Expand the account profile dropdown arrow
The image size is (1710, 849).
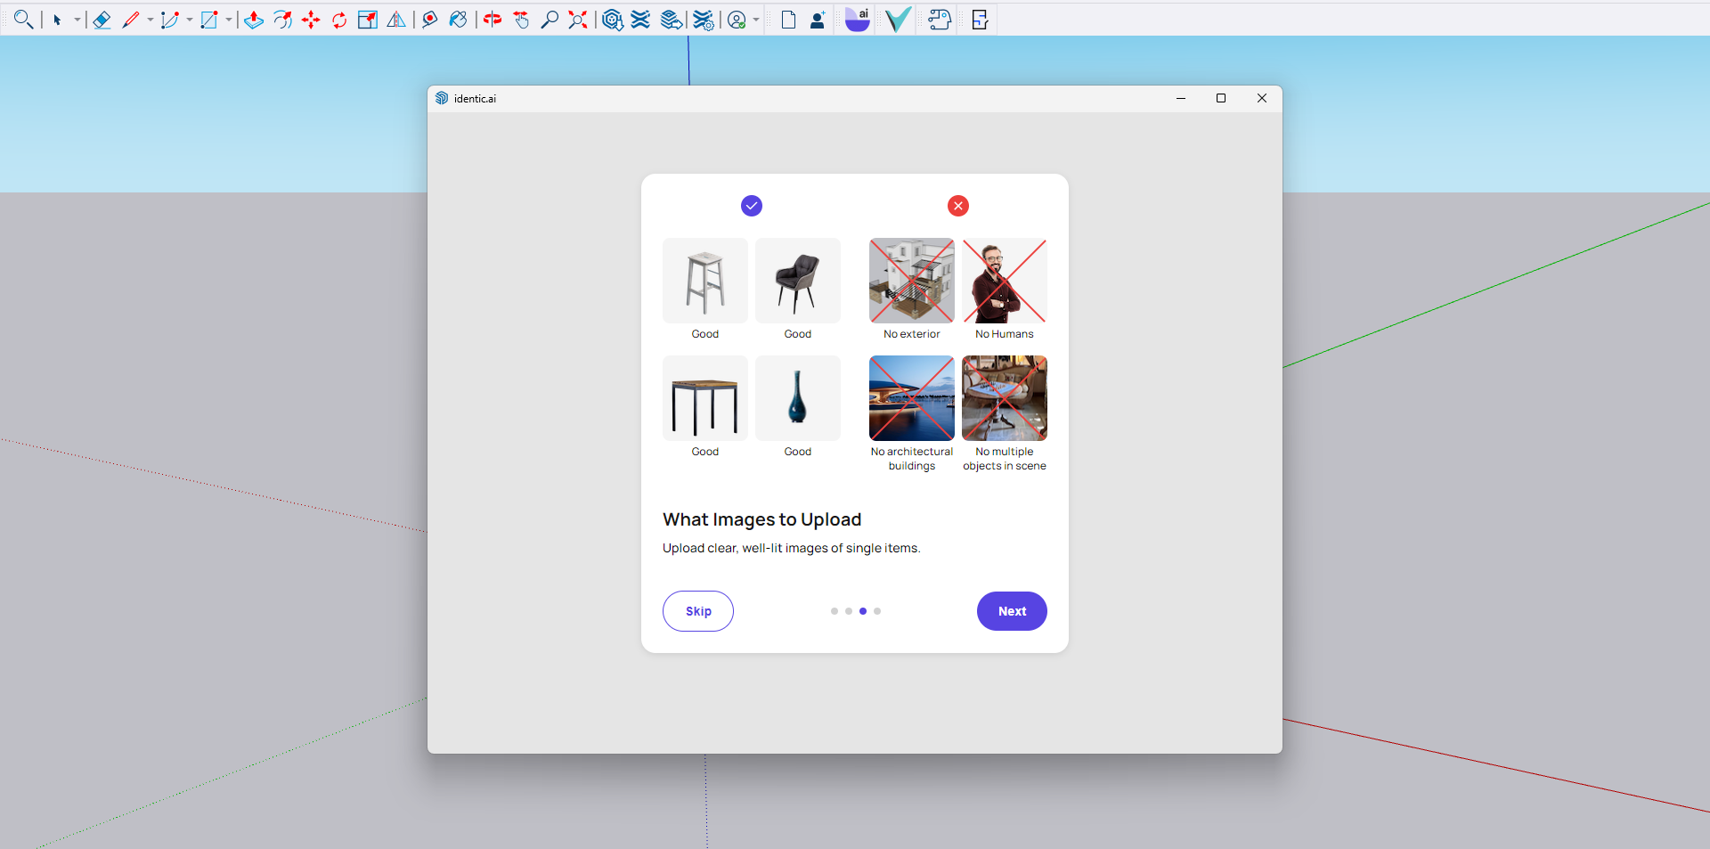click(756, 20)
